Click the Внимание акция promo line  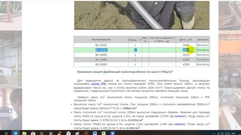coord(125,72)
